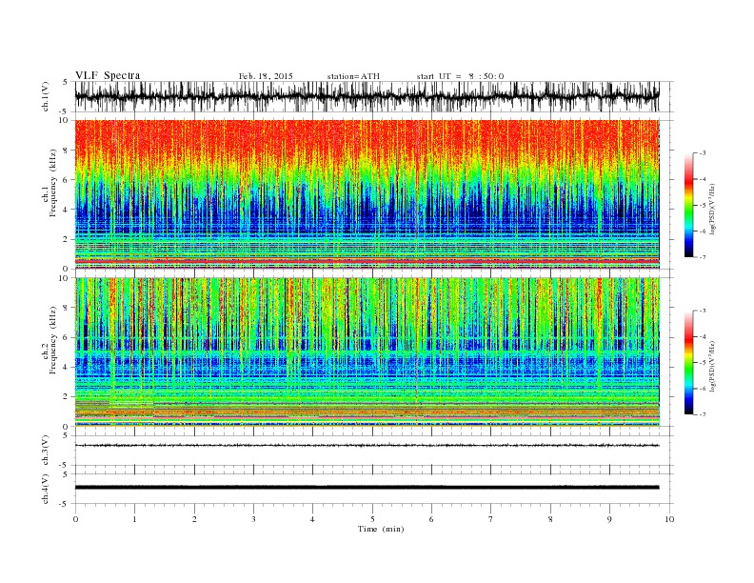Click time axis tick label '3'
The width and height of the screenshot is (754, 583).
pyautogui.click(x=253, y=519)
